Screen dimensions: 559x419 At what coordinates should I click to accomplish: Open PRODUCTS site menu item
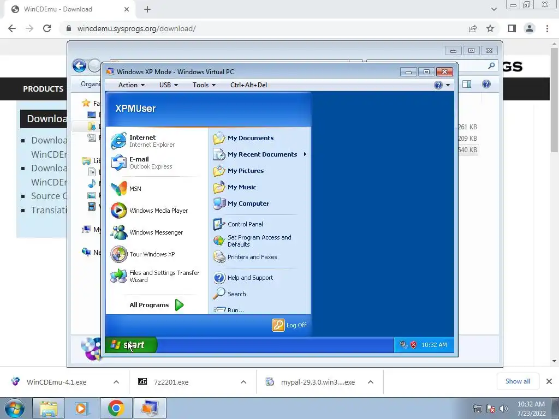click(x=43, y=89)
